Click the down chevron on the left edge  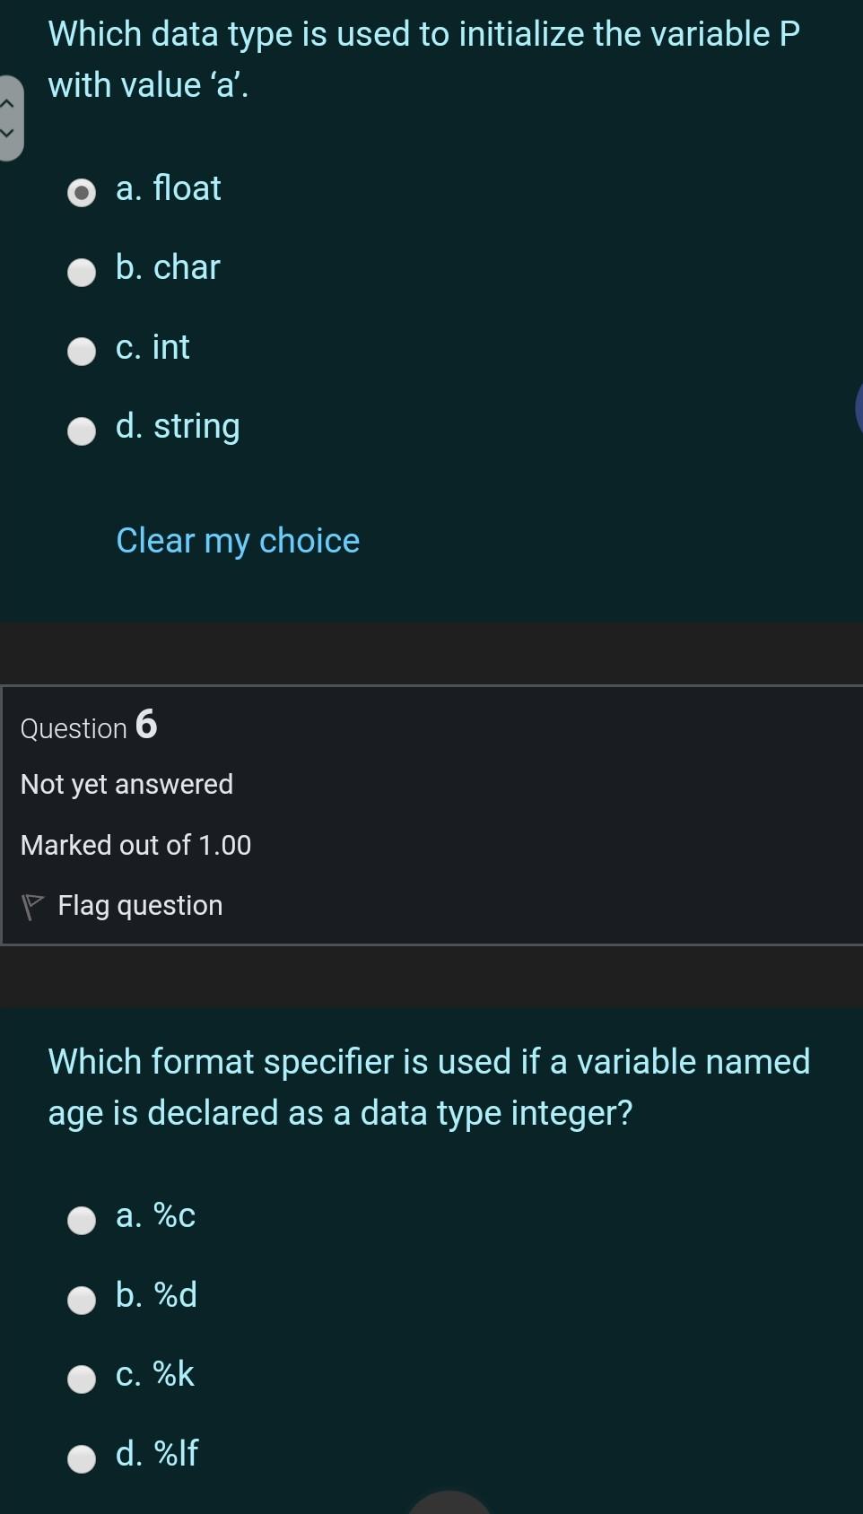(8, 133)
